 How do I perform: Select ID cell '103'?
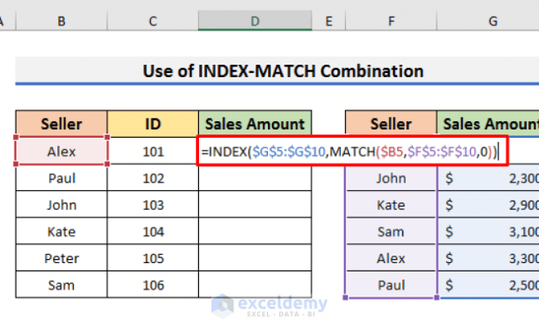click(x=153, y=205)
